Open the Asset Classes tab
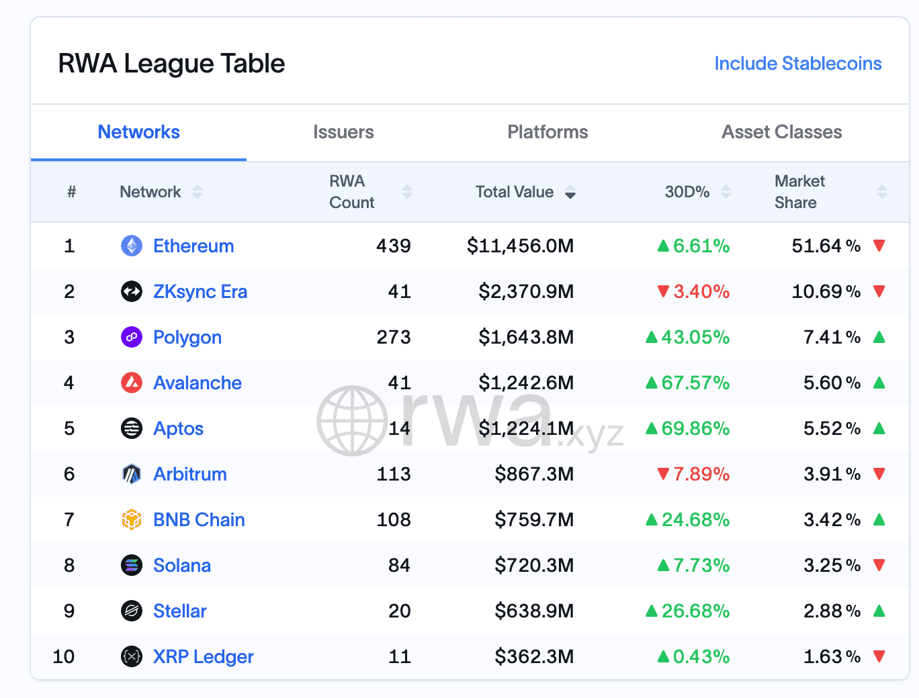The image size is (919, 698). [781, 132]
